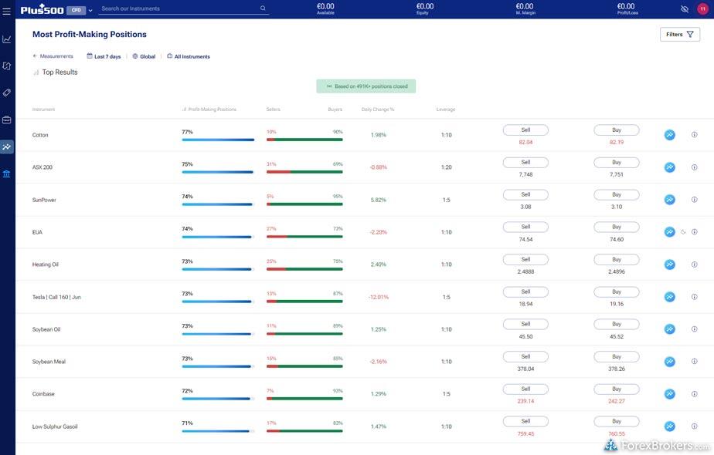Open the Last 7 days period selector
The image size is (714, 455).
(x=104, y=56)
